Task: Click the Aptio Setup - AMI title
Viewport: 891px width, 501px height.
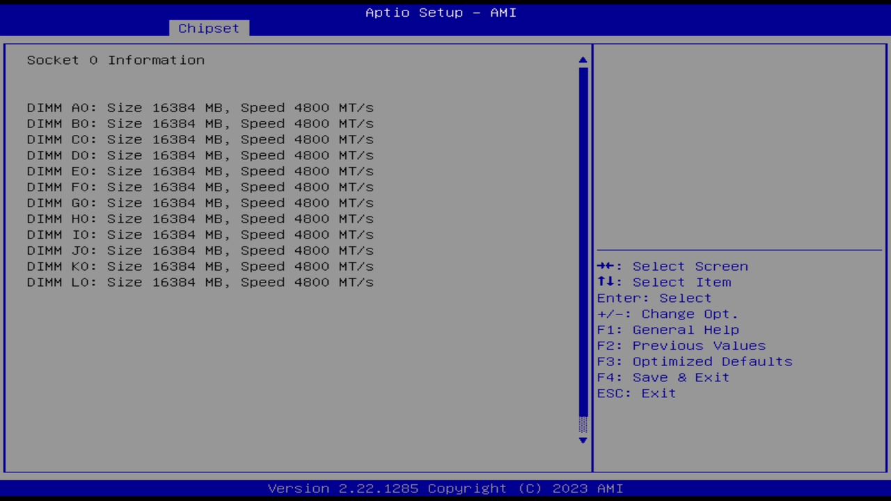Action: click(x=441, y=13)
